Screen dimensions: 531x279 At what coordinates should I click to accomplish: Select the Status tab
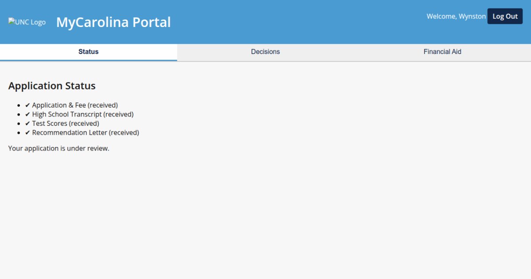tap(88, 52)
